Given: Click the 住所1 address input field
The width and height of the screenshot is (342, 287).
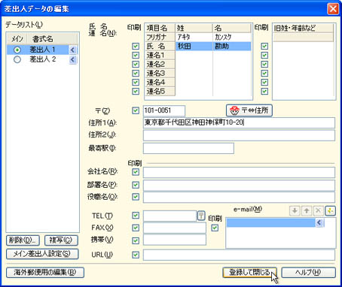Looking at the screenshot, I should pyautogui.click(x=239, y=122).
